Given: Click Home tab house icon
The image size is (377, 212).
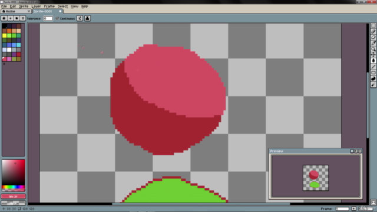Looking at the screenshot, I should tap(4, 11).
